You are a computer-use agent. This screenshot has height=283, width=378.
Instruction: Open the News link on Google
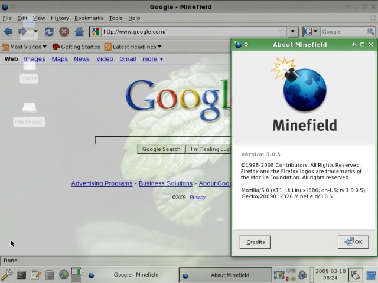pyautogui.click(x=82, y=59)
